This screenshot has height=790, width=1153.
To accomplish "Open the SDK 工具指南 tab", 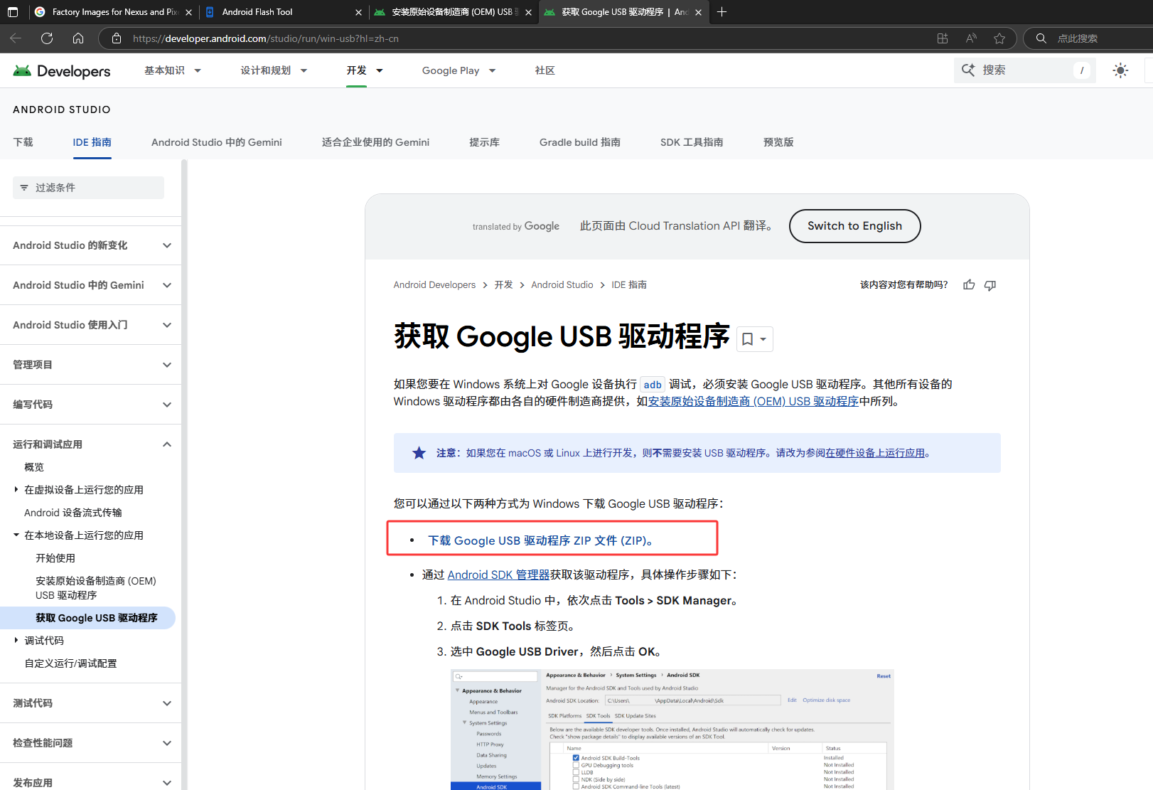I will [x=692, y=142].
